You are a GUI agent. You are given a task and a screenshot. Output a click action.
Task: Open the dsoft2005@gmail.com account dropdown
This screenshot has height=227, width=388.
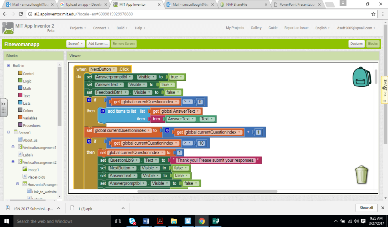pyautogui.click(x=356, y=28)
